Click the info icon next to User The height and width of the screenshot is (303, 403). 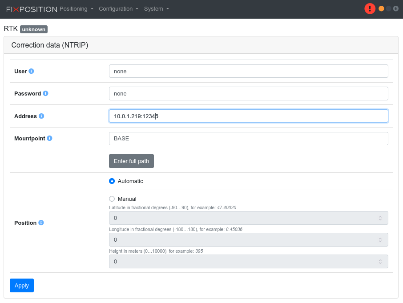[x=31, y=71]
